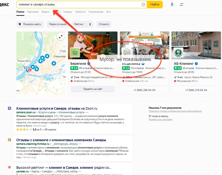Click the Разместить рекламу link
The height and width of the screenshot is (175, 222).
tap(160, 120)
